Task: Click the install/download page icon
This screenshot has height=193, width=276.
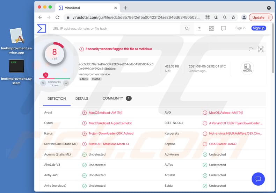Action: pos(216,17)
